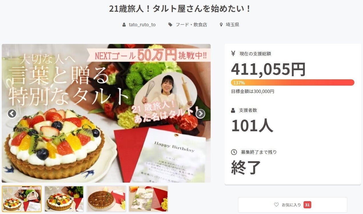Select the first highlighted banner thumbnail
363x214 pixels.
click(22, 199)
